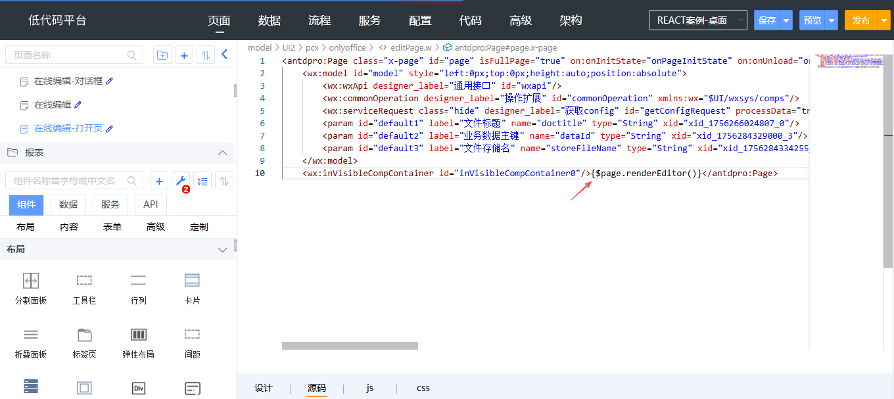Expand the 发布 dropdown arrow
Viewport: 894px width, 399px height.
(x=883, y=20)
